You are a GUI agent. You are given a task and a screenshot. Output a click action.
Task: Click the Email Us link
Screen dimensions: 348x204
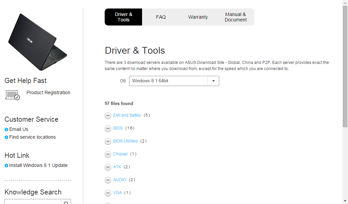(x=19, y=129)
